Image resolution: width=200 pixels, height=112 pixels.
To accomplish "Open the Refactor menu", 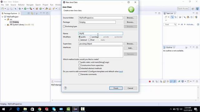I will point(21,5).
